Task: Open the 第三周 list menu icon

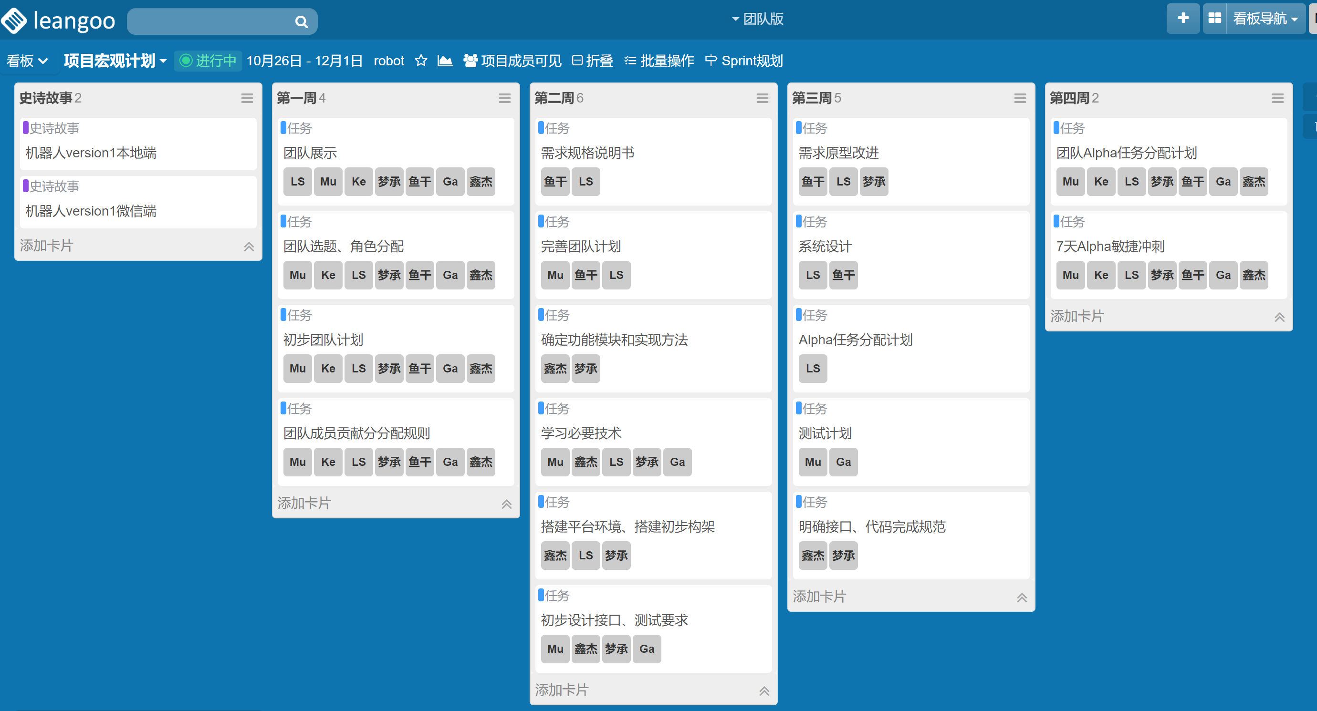Action: [x=1019, y=98]
